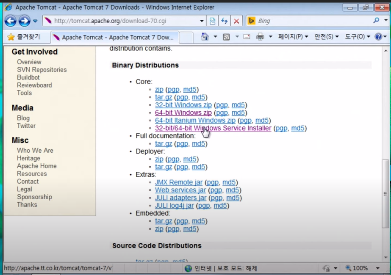Click the scroll down arrow

click(x=386, y=257)
